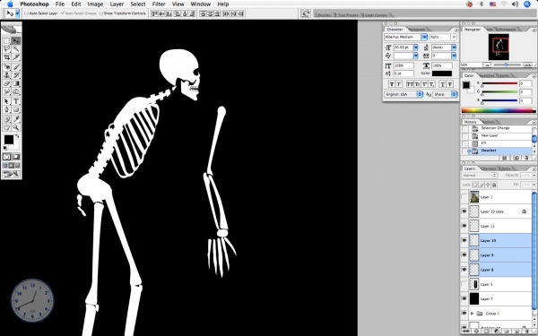This screenshot has height=336, width=538.
Task: Open anti-aliasing dropdown Sharp
Action: click(445, 94)
